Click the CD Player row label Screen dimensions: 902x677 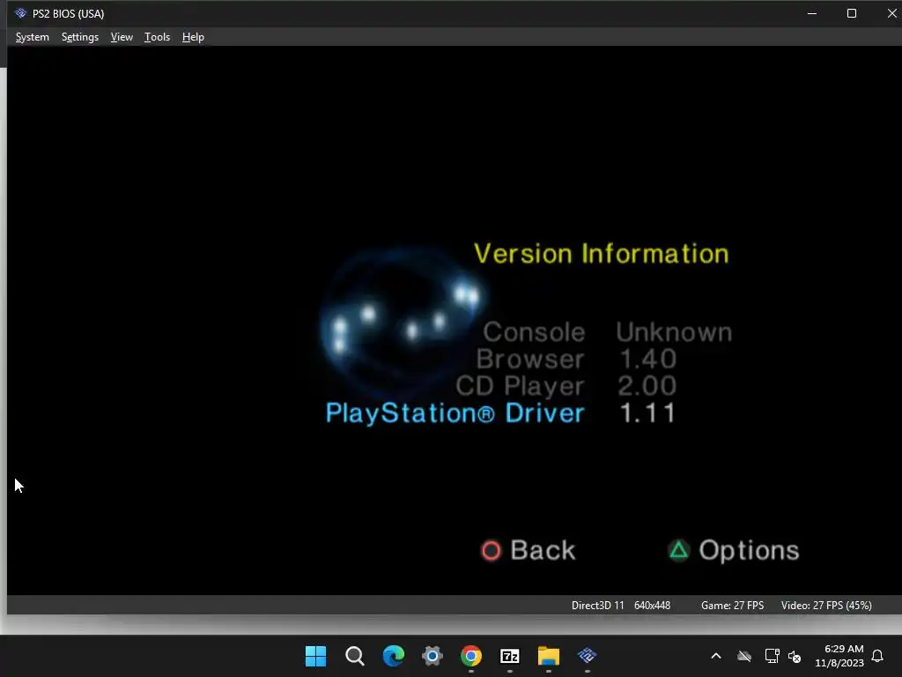(x=520, y=386)
